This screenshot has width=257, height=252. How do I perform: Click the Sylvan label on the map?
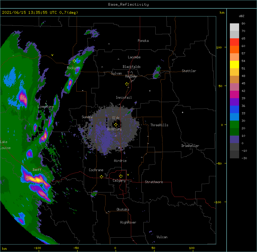point(116,73)
